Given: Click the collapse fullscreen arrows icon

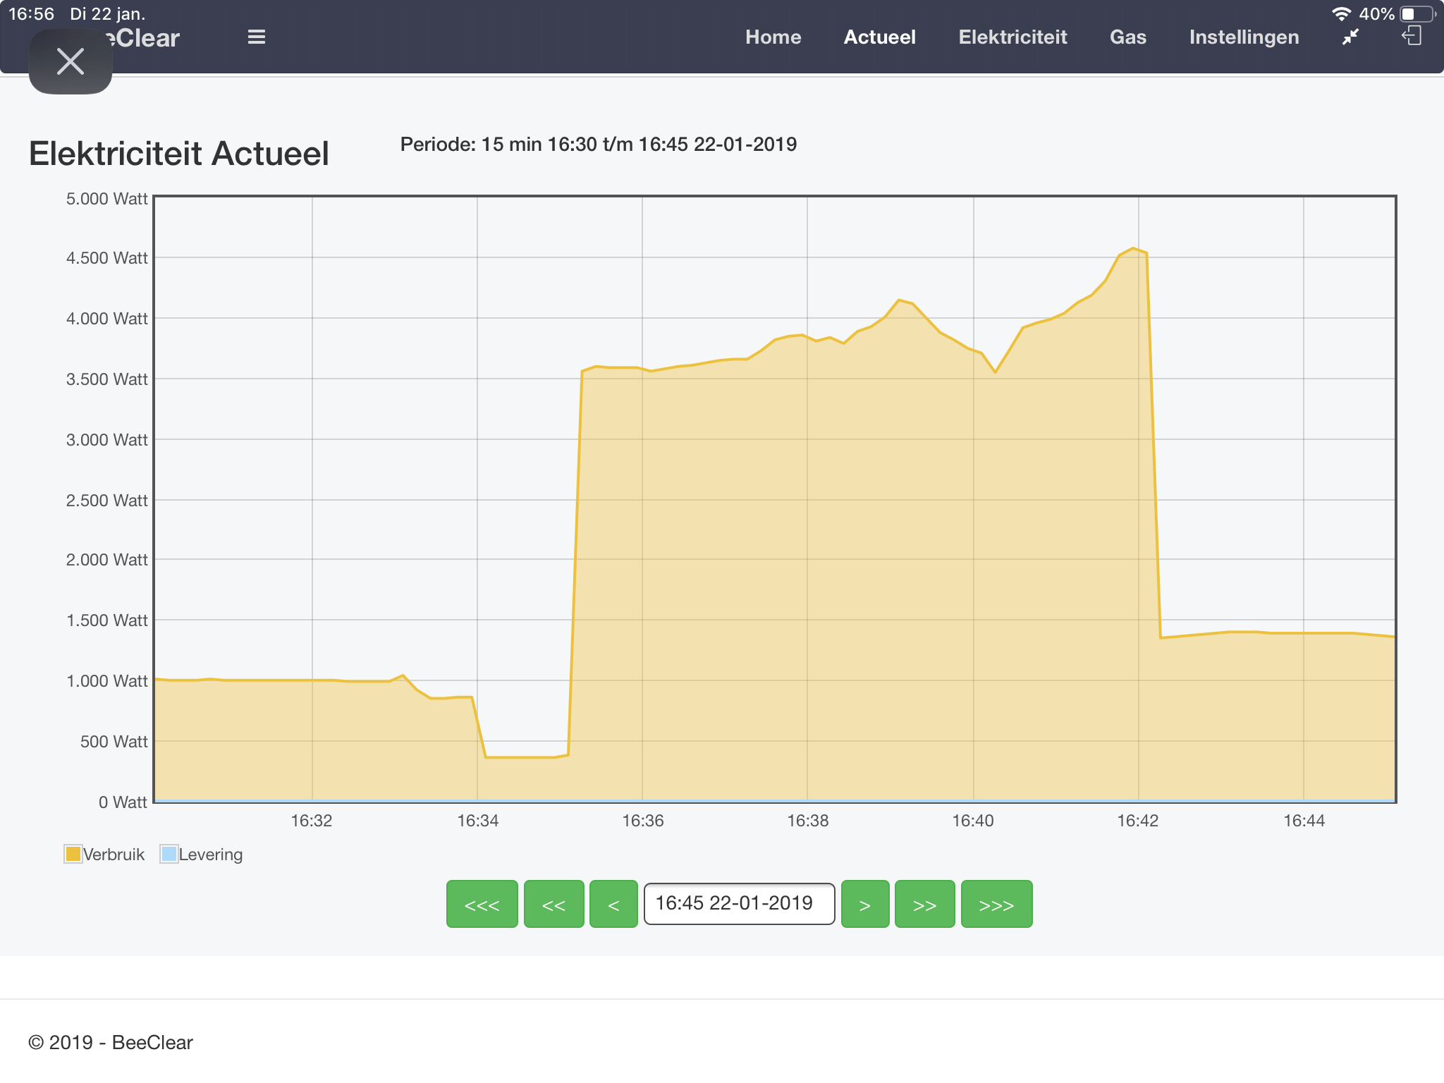Looking at the screenshot, I should pos(1350,37).
